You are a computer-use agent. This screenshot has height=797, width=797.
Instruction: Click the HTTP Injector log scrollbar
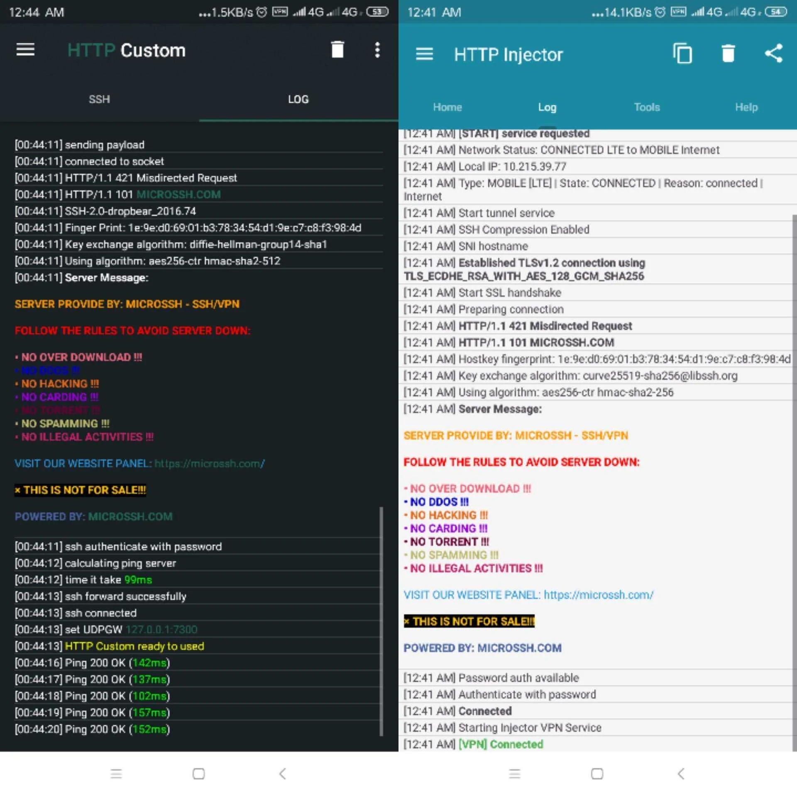pos(795,483)
